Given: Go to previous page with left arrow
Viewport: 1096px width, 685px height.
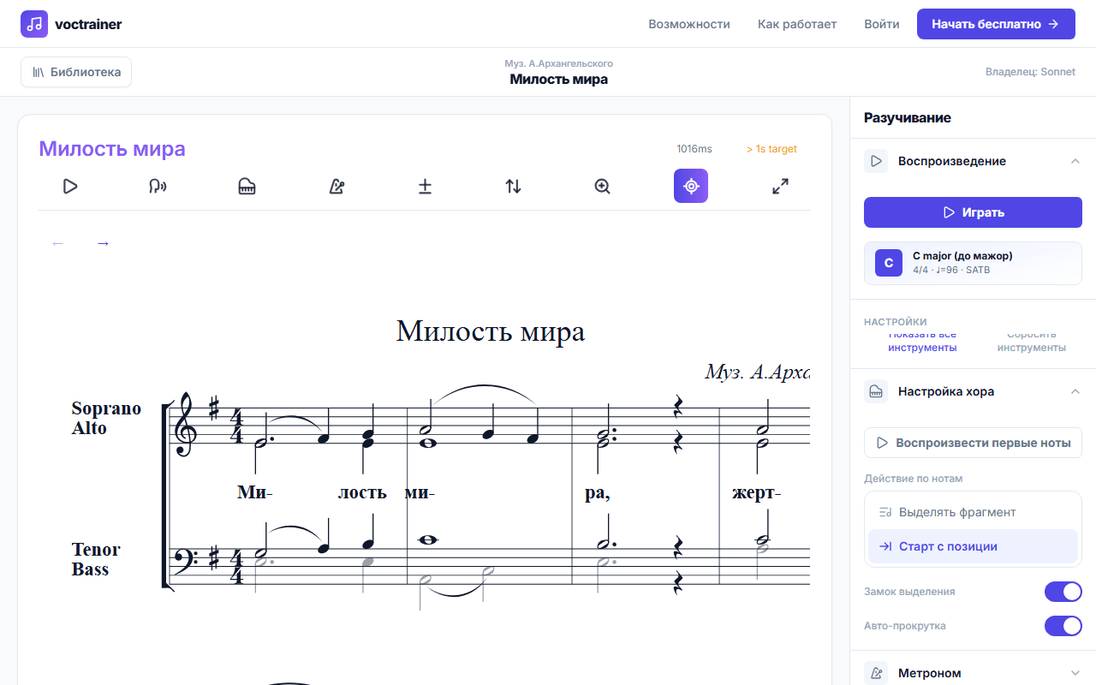Looking at the screenshot, I should coord(57,243).
